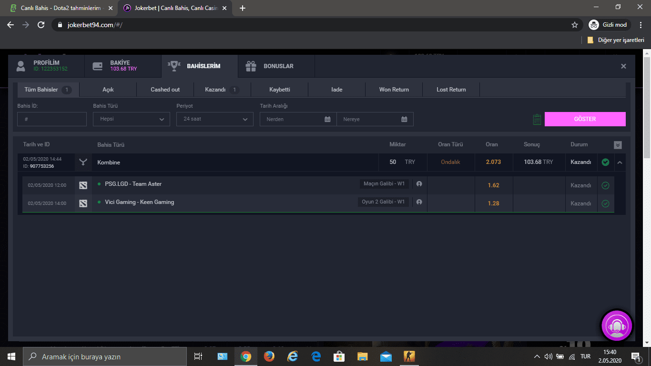This screenshot has width=651, height=366.
Task: Open the live support chat bubble
Action: (x=617, y=326)
